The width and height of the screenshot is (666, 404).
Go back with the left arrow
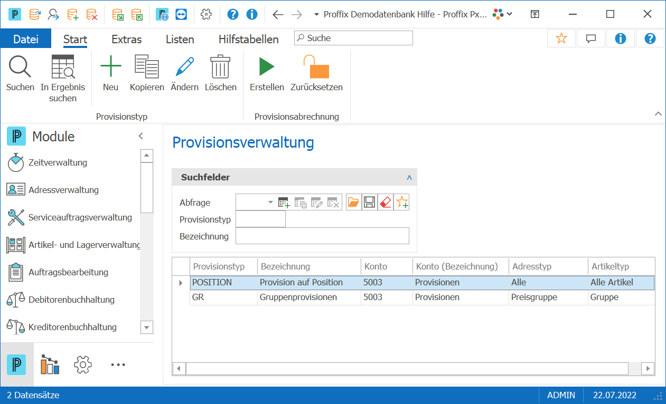278,14
